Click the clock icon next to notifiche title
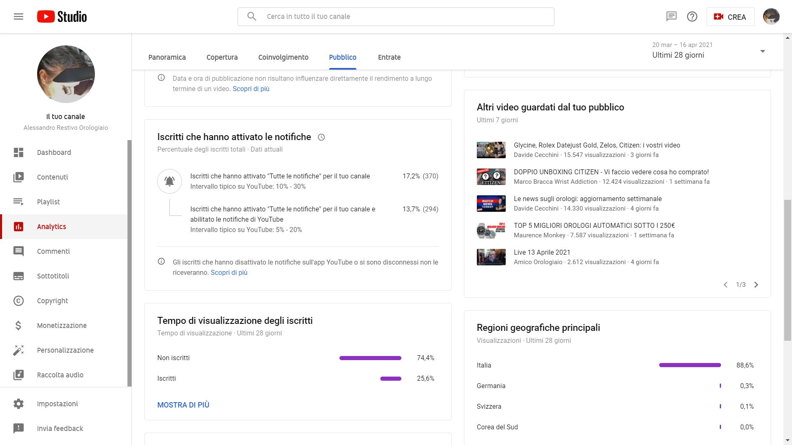Image resolution: width=792 pixels, height=445 pixels. [321, 137]
